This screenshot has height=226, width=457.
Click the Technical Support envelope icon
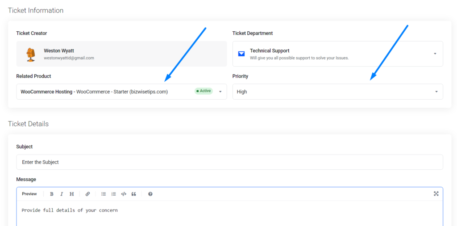click(241, 54)
